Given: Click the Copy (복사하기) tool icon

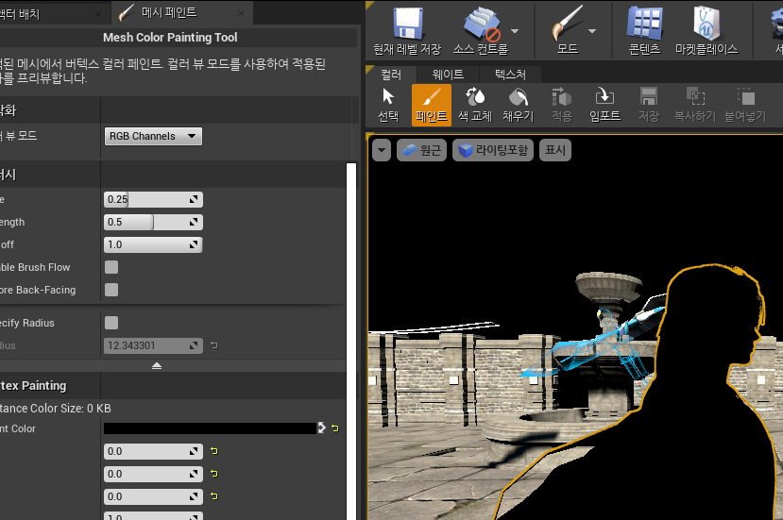Looking at the screenshot, I should coord(695,105).
